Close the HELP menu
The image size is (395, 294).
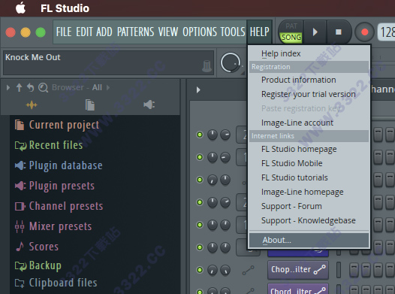click(260, 32)
